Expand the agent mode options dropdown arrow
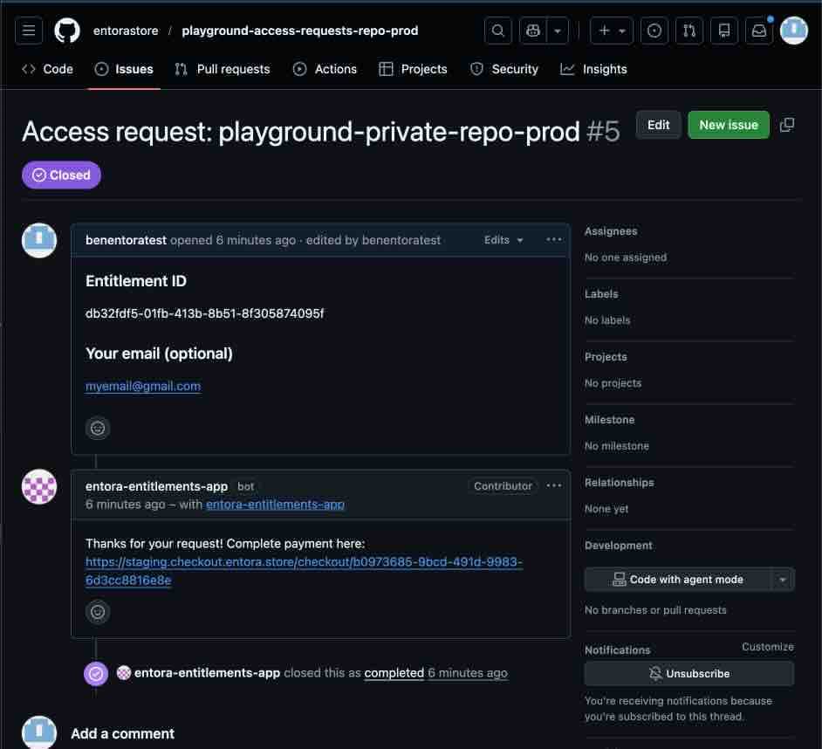Screen dimensions: 822x749 784,579
